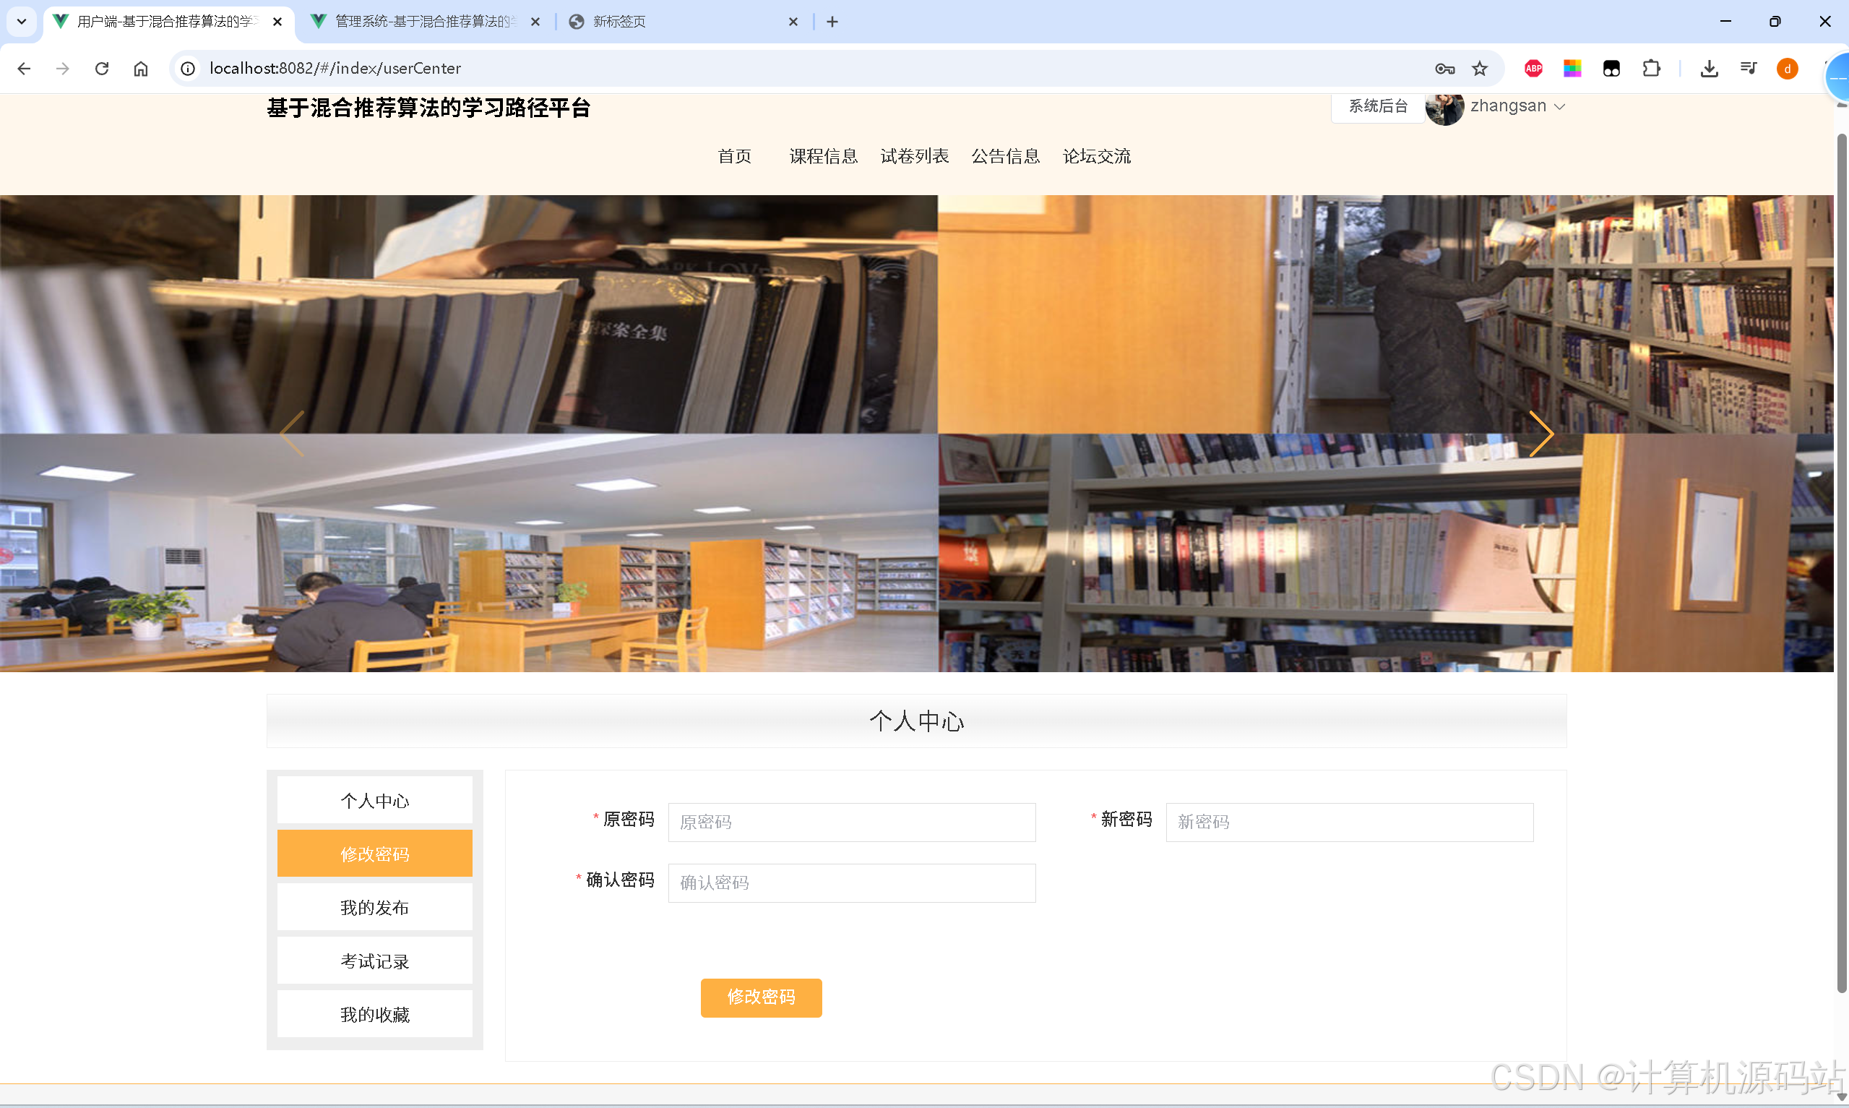1849x1108 pixels.
Task: Click the extensions puzzle icon
Action: tap(1651, 68)
